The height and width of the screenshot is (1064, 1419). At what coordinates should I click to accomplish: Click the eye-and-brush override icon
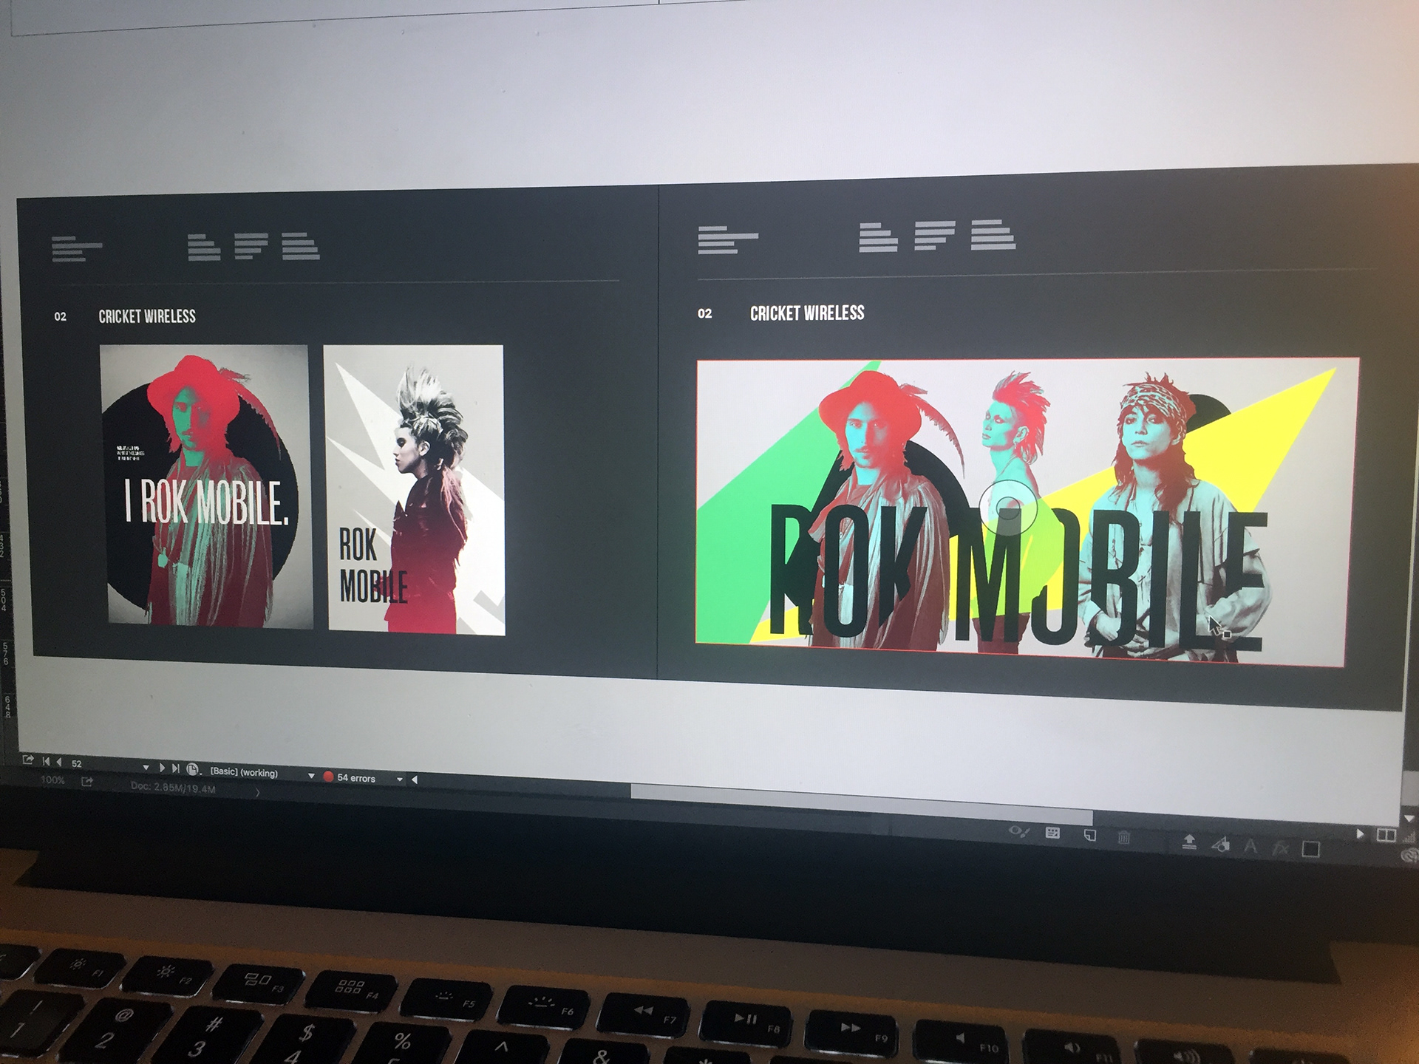pyautogui.click(x=1018, y=832)
